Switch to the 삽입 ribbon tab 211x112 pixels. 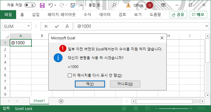(36, 15)
